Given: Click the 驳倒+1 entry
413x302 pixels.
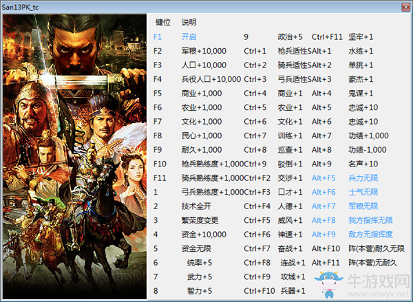Looking at the screenshot, I should click(290, 164).
